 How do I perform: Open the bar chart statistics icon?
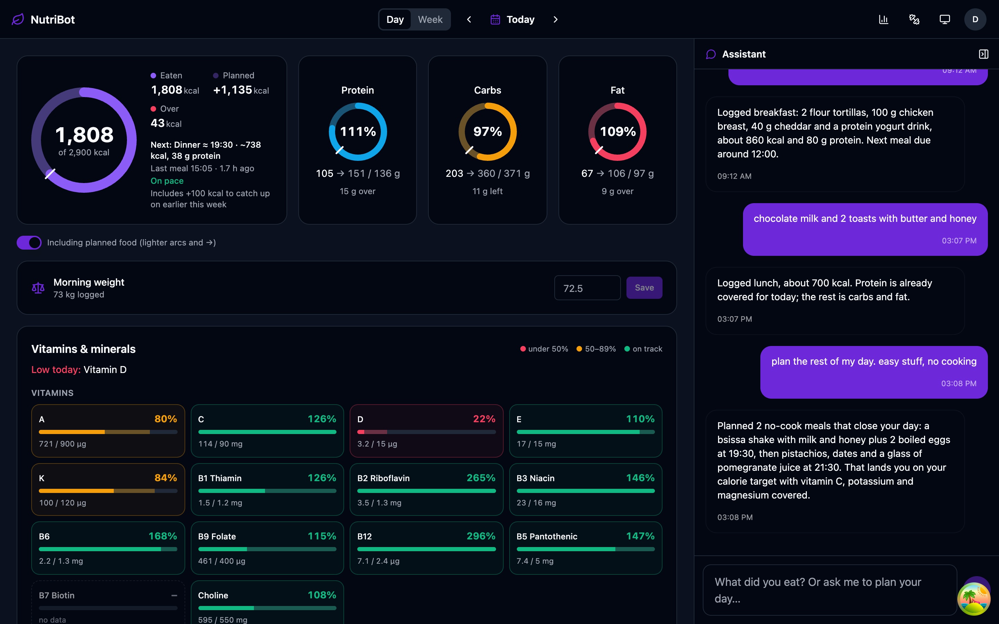(x=883, y=19)
